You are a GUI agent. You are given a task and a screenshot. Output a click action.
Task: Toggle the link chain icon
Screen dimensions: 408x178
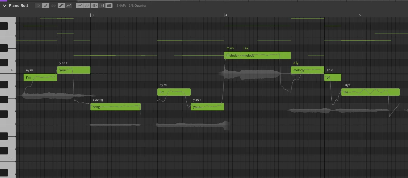click(53, 6)
